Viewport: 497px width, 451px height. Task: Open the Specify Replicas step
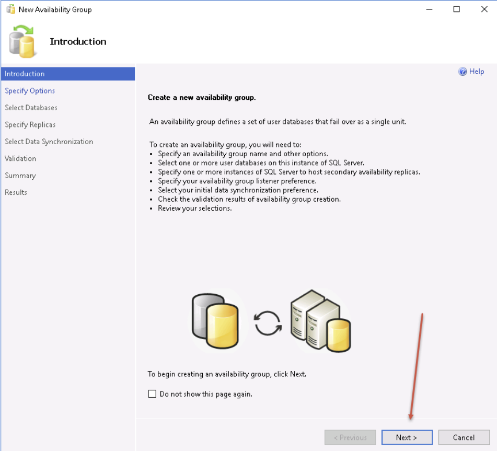30,124
